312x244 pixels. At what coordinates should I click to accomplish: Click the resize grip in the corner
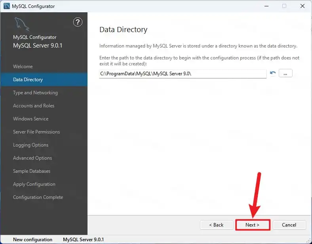[308, 240]
